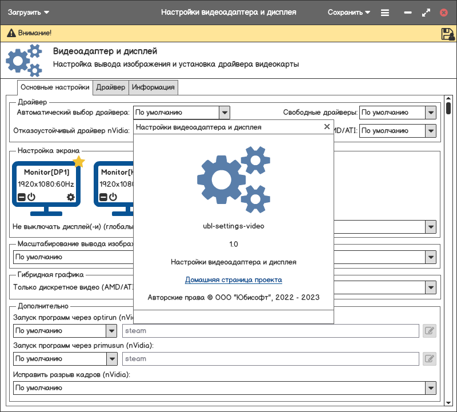Image resolution: width=457 pixels, height=412 pixels.
Task: Switch to the Информация tab
Action: coord(153,87)
